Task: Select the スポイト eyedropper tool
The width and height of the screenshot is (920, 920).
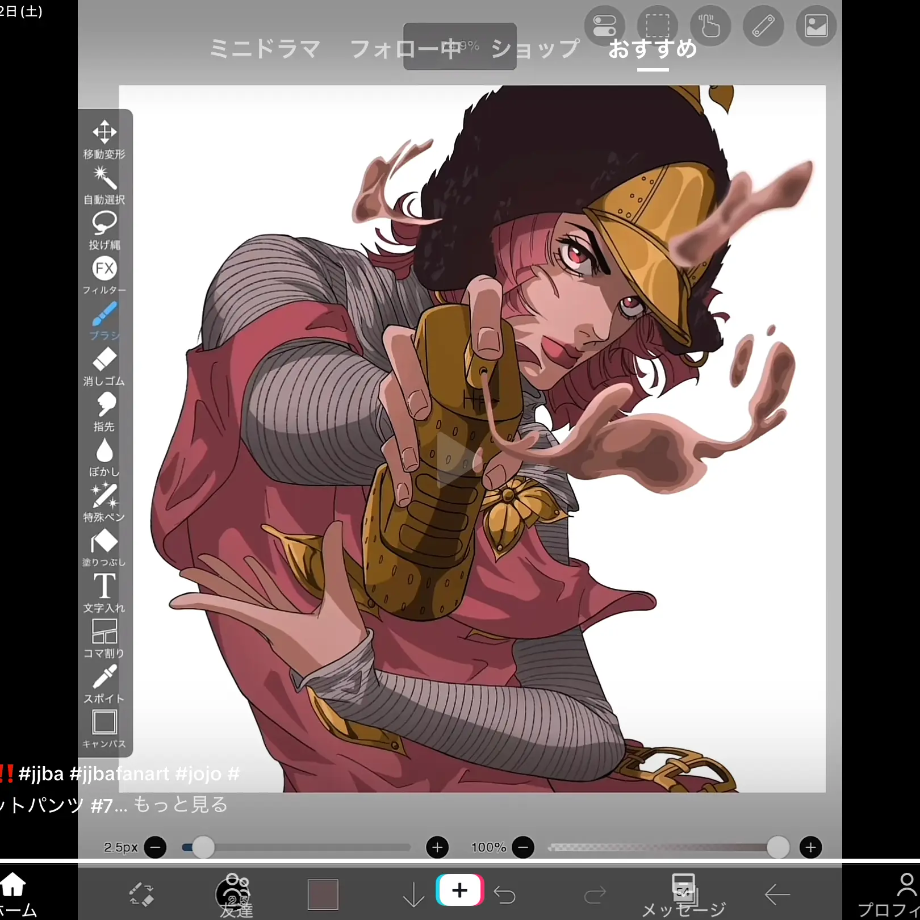Action: pos(104,684)
